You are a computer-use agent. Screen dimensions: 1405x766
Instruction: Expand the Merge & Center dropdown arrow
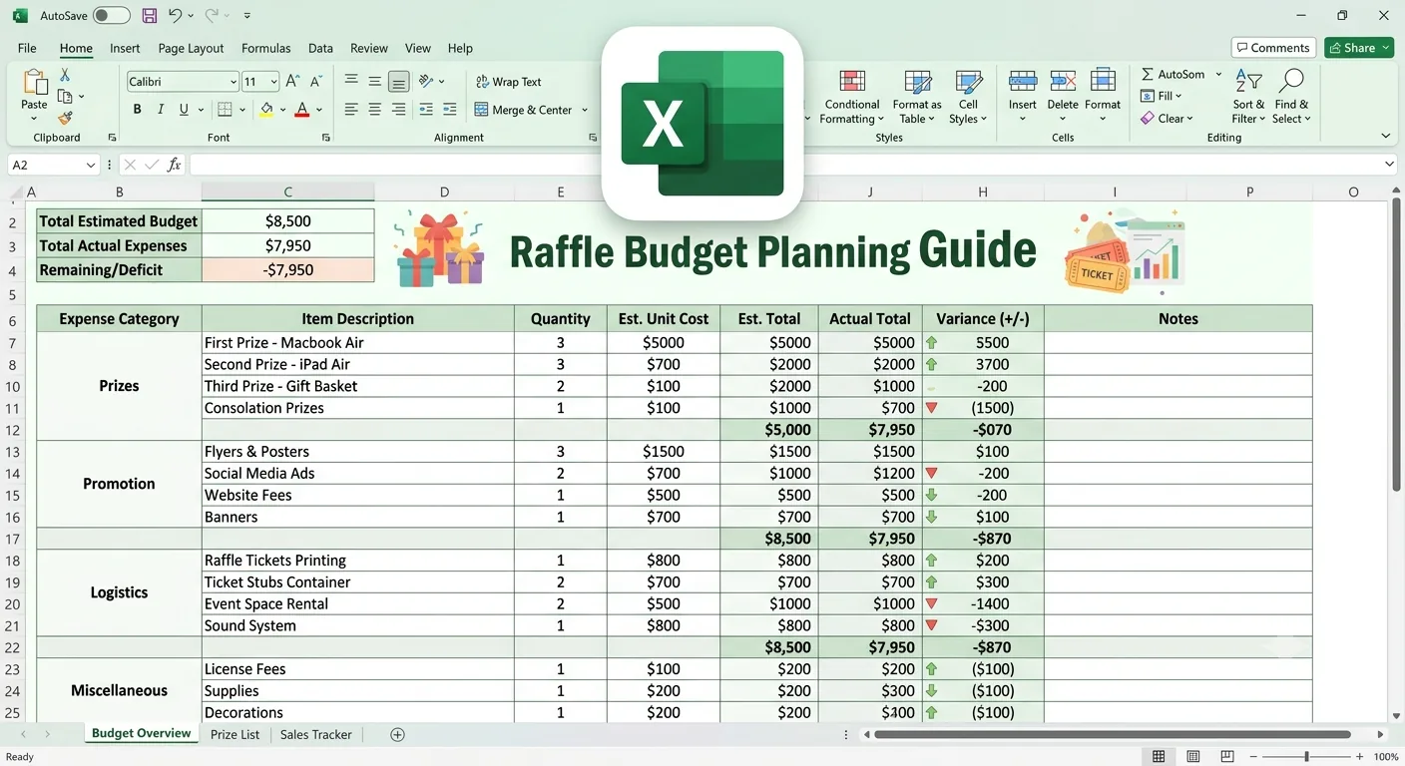[x=585, y=110]
